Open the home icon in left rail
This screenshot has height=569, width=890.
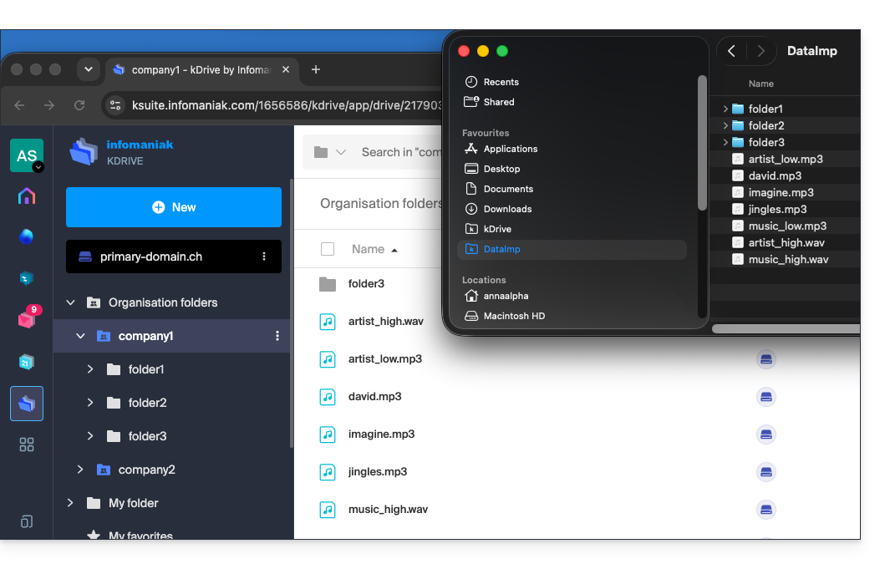(x=27, y=196)
